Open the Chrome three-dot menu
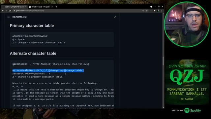 162,11
